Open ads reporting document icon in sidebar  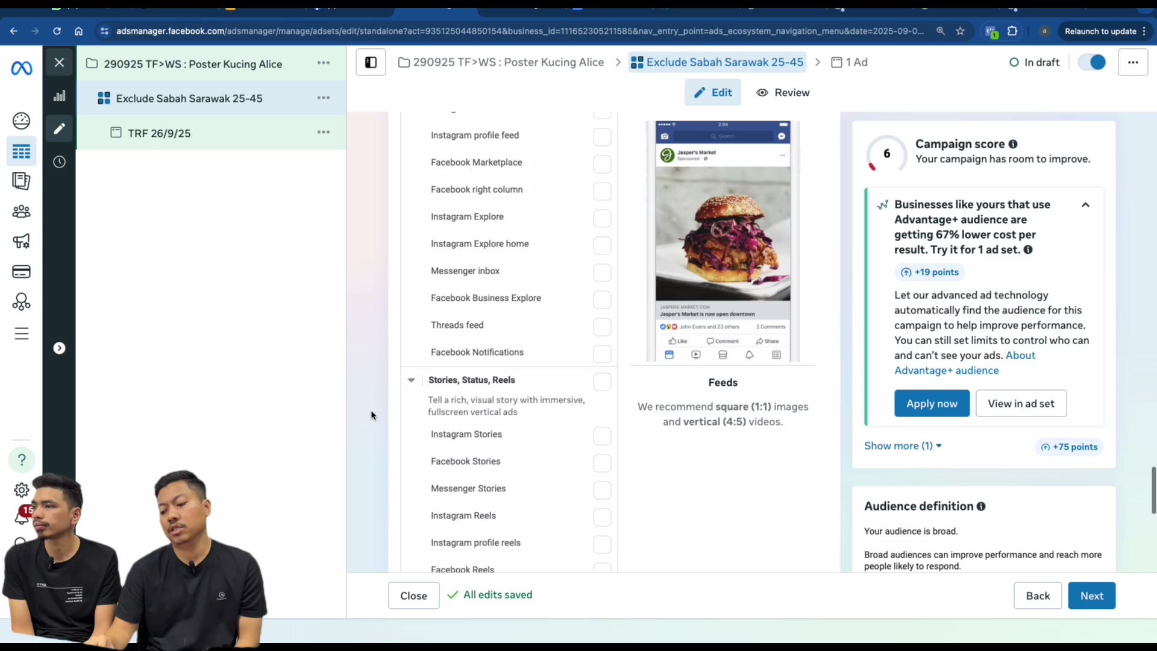21,181
